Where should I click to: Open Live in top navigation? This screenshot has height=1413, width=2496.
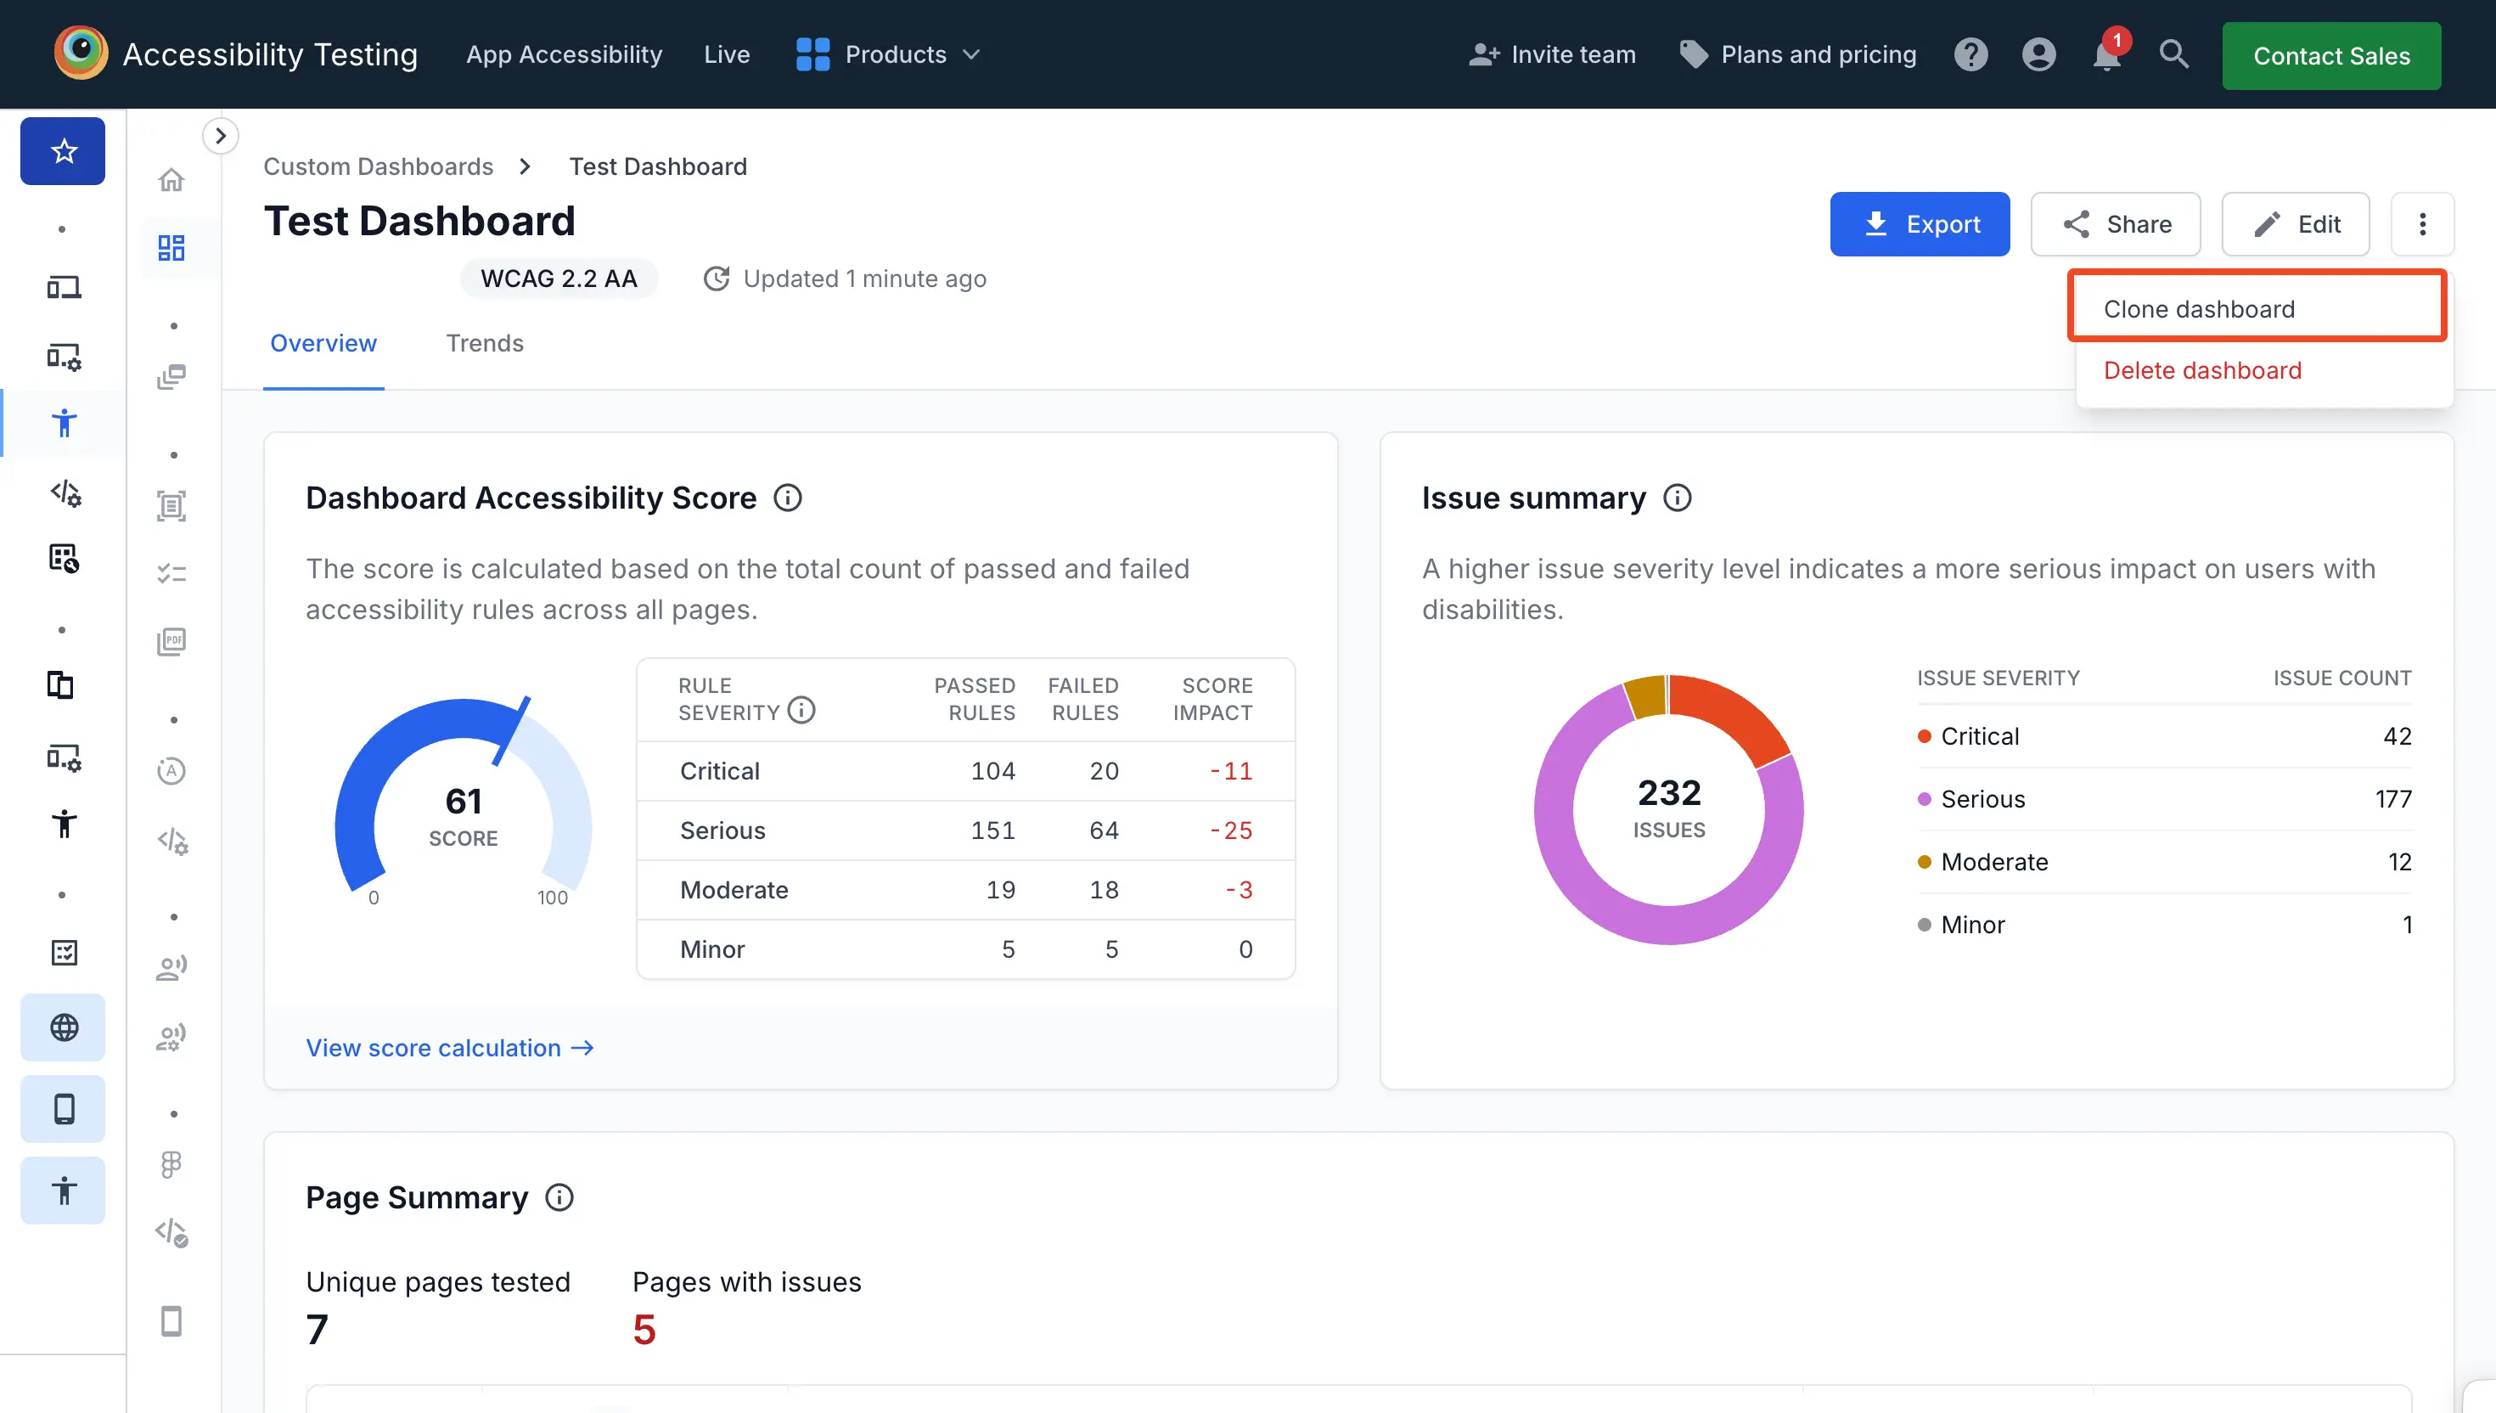pyautogui.click(x=727, y=54)
